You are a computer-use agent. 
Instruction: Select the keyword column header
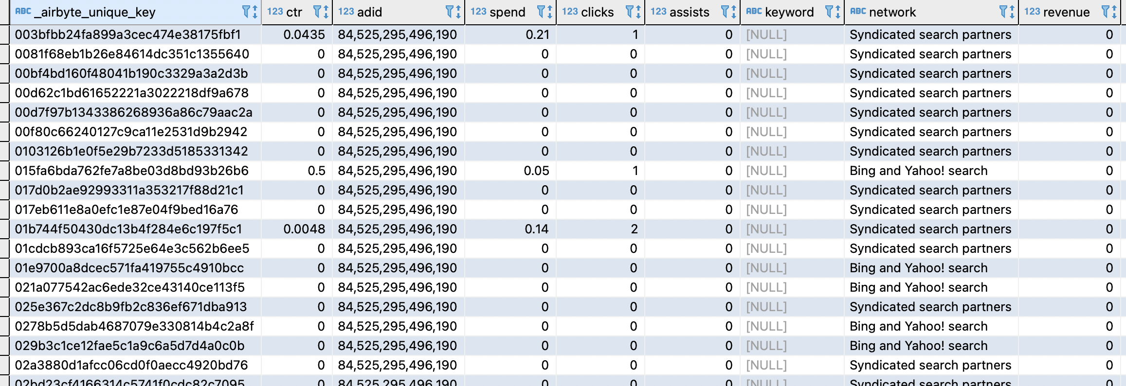[x=792, y=12]
